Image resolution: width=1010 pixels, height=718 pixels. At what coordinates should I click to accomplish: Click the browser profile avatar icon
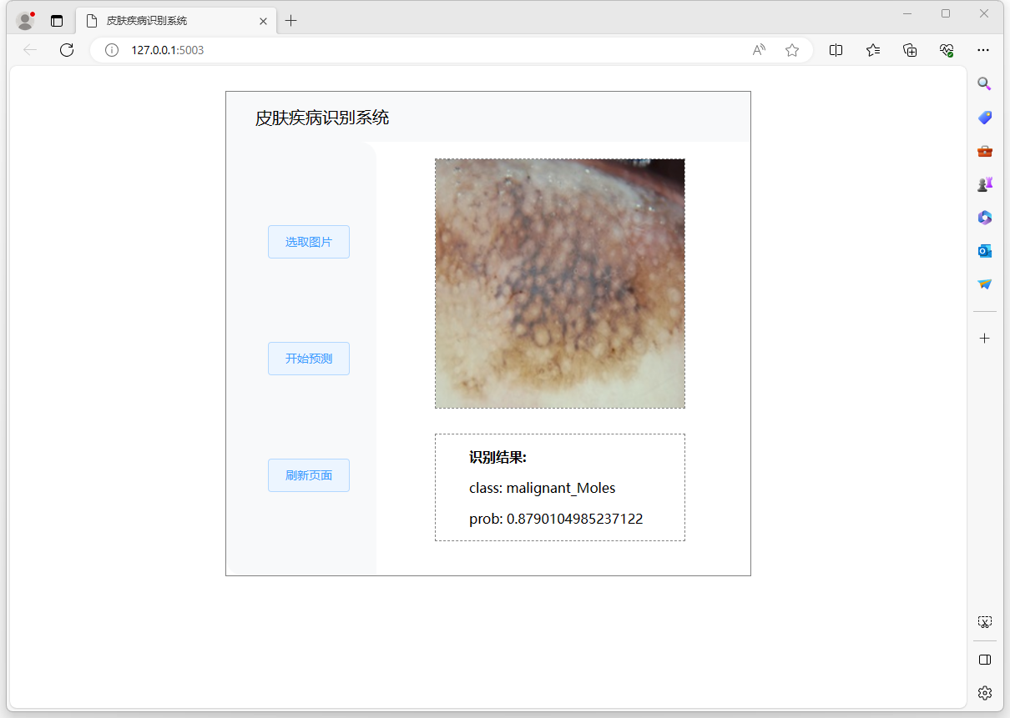click(25, 21)
